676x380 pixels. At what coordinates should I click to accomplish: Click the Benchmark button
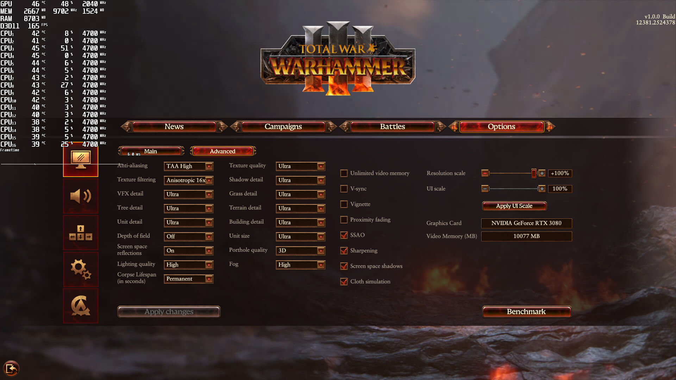point(526,312)
